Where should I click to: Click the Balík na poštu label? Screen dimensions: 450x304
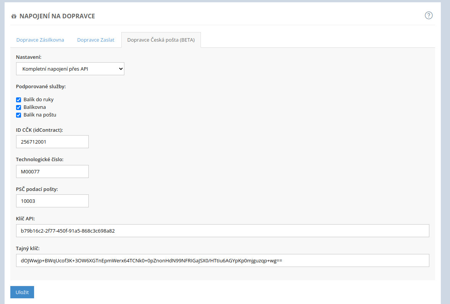(40, 115)
